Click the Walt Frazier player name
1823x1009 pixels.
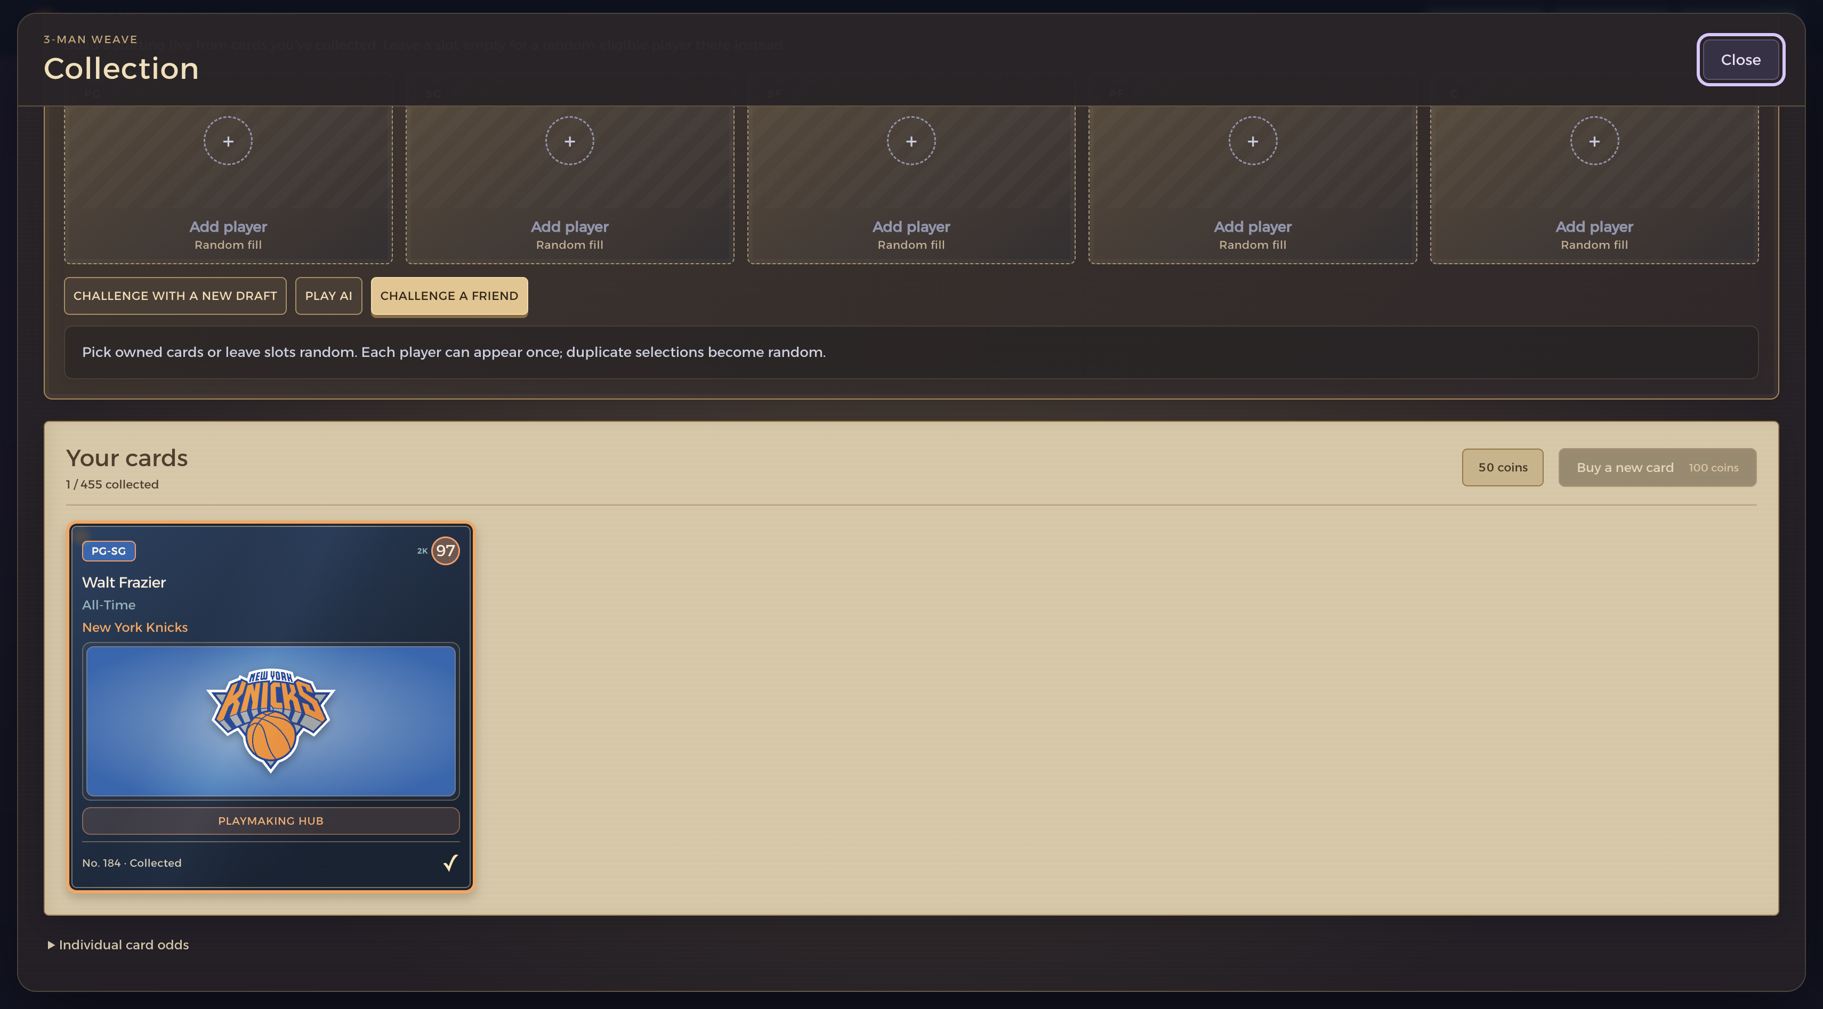pyautogui.click(x=124, y=583)
